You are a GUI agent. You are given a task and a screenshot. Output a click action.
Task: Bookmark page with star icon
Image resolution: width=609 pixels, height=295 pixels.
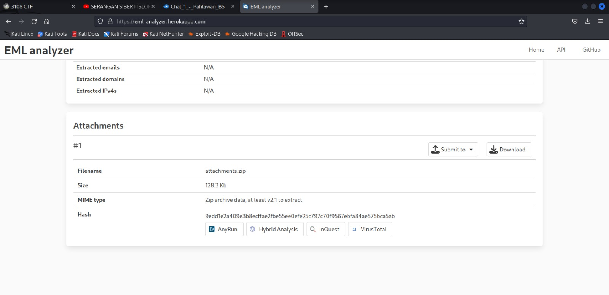tap(521, 21)
